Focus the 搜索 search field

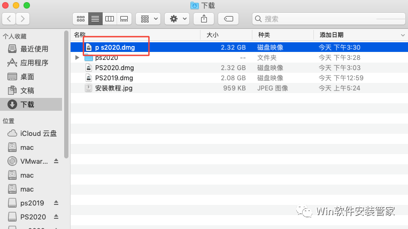coord(329,19)
